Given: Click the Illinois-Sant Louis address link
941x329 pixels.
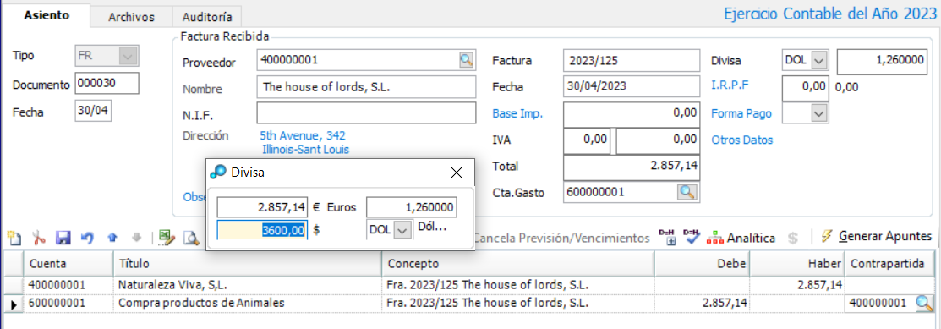Looking at the screenshot, I should [x=306, y=149].
